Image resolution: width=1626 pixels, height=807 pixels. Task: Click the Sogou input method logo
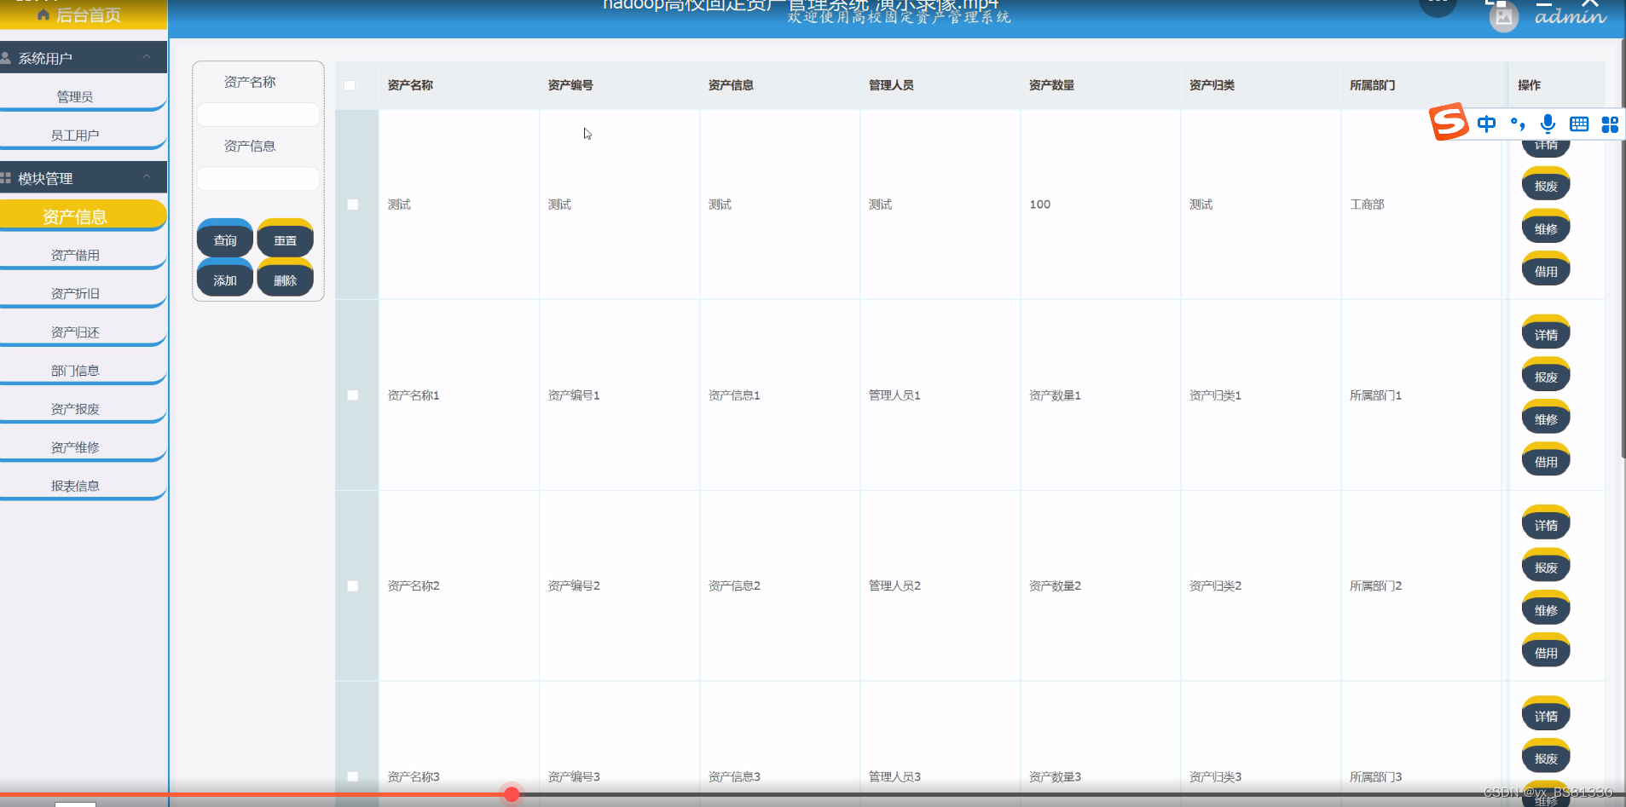click(1449, 122)
